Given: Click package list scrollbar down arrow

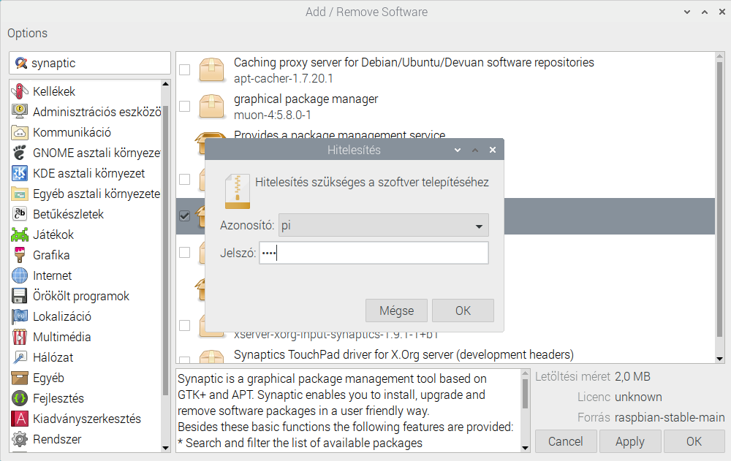Looking at the screenshot, I should tap(719, 359).
